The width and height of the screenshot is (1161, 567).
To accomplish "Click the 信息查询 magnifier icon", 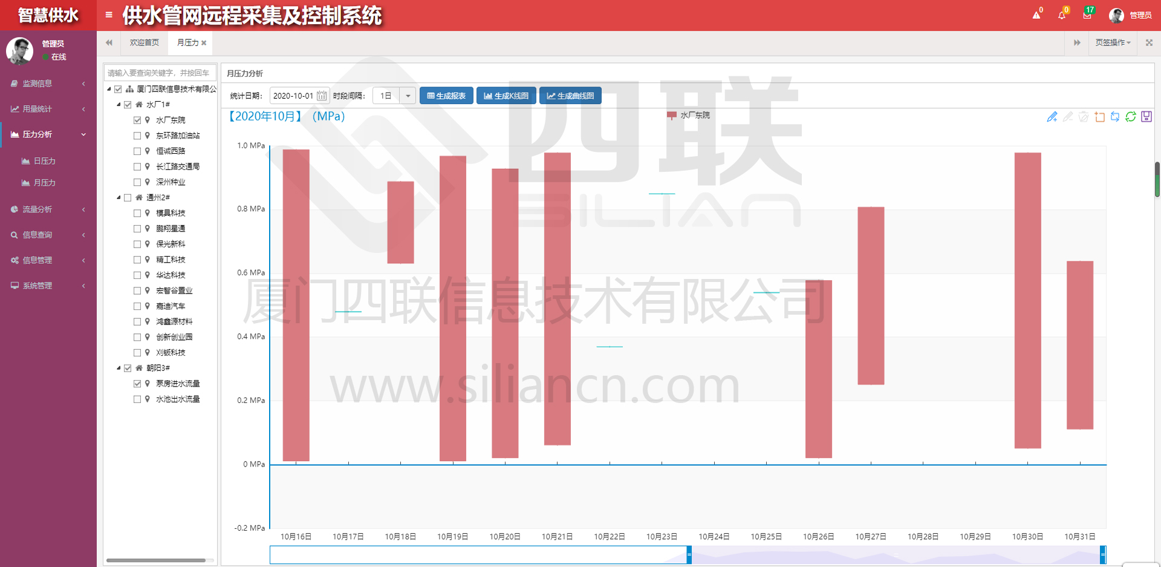I will coord(15,235).
